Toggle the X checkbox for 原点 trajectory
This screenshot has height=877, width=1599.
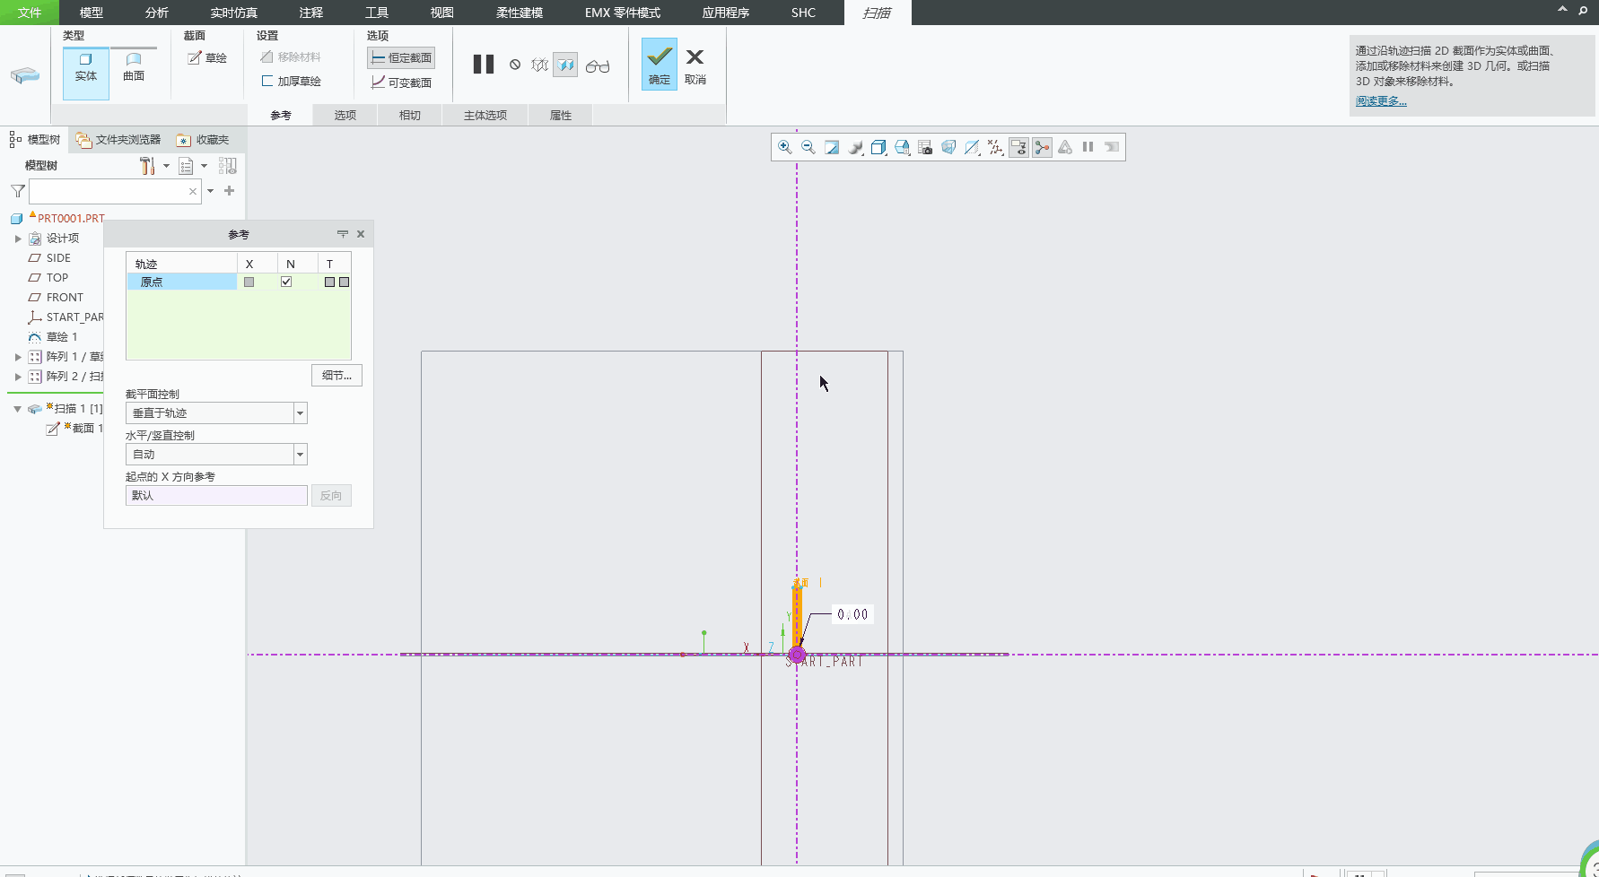(249, 282)
